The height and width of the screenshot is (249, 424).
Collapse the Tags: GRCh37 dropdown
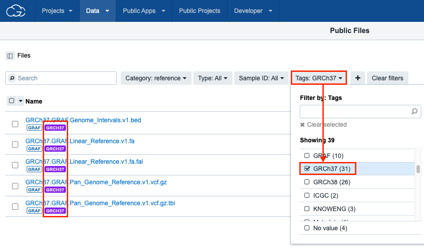tap(319, 78)
